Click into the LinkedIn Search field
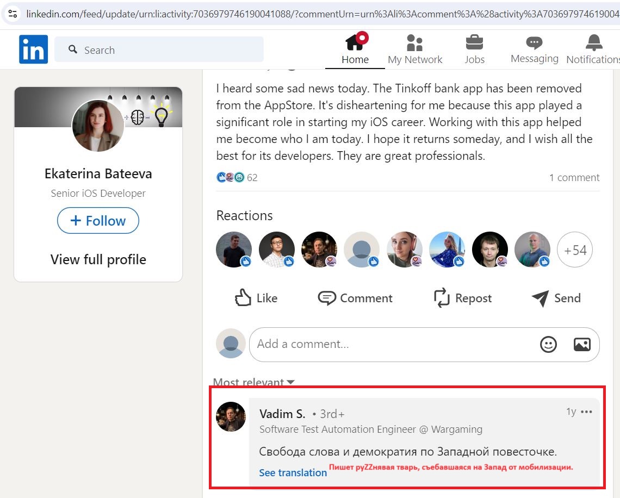620x498 pixels. click(x=159, y=49)
